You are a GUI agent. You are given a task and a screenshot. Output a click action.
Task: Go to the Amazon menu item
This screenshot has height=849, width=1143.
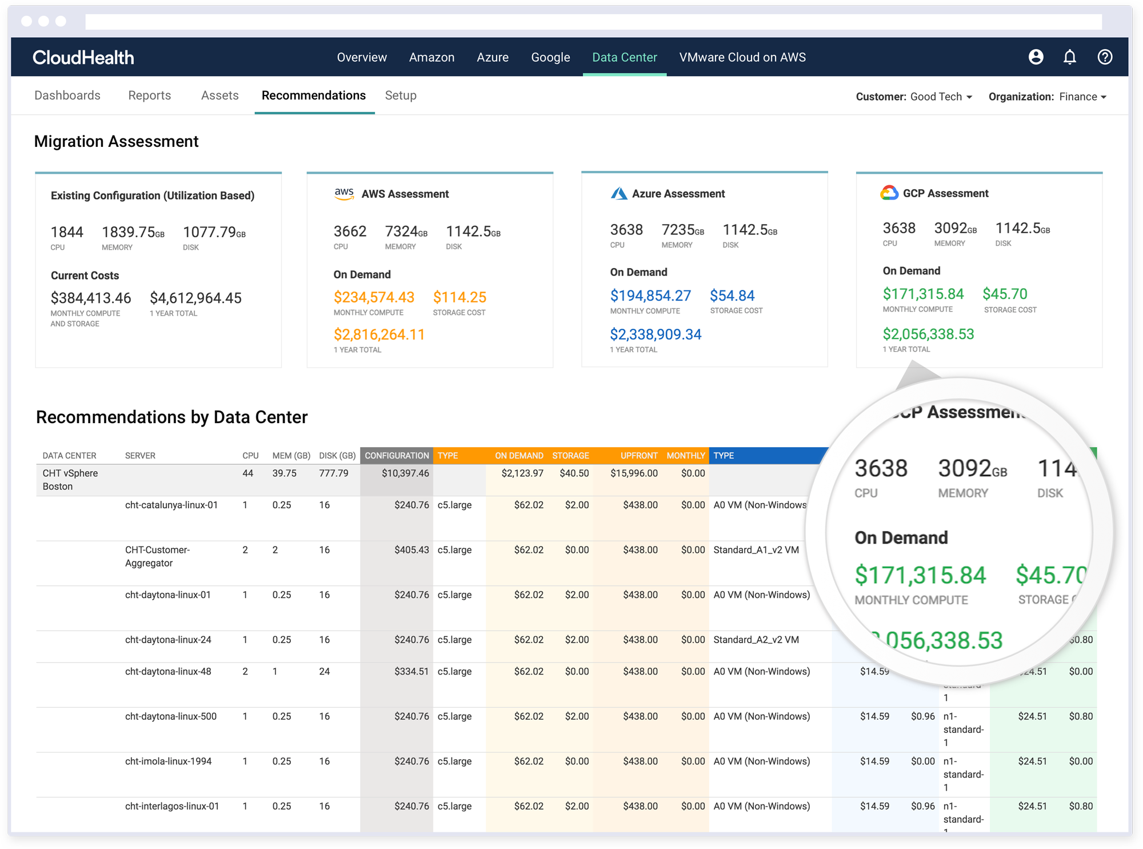[x=431, y=57]
